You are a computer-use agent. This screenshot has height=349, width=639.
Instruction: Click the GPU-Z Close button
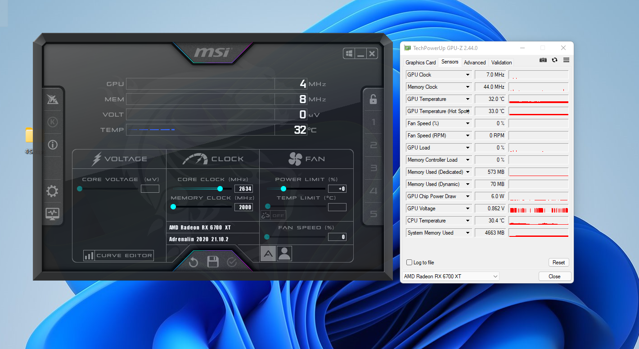coord(554,276)
